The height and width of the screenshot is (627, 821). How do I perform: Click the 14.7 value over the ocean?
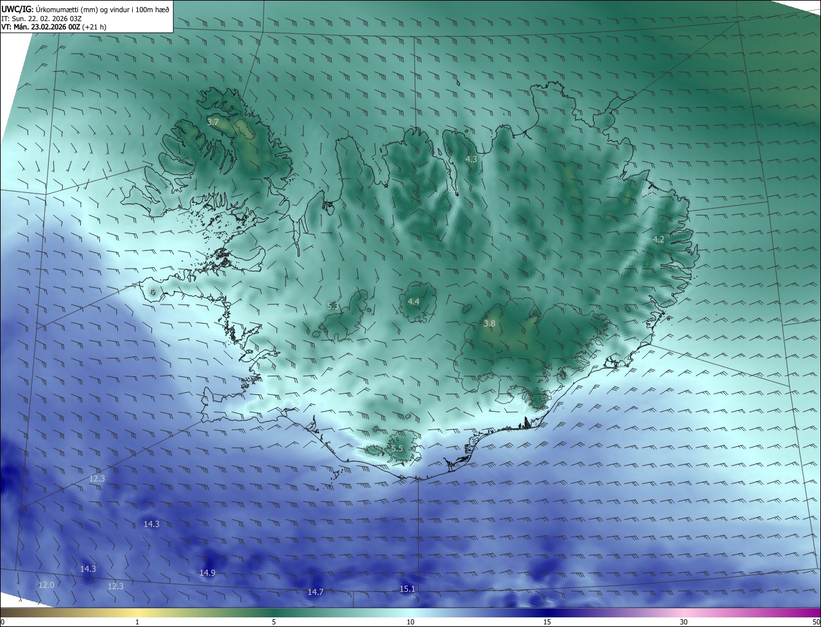pos(316,592)
